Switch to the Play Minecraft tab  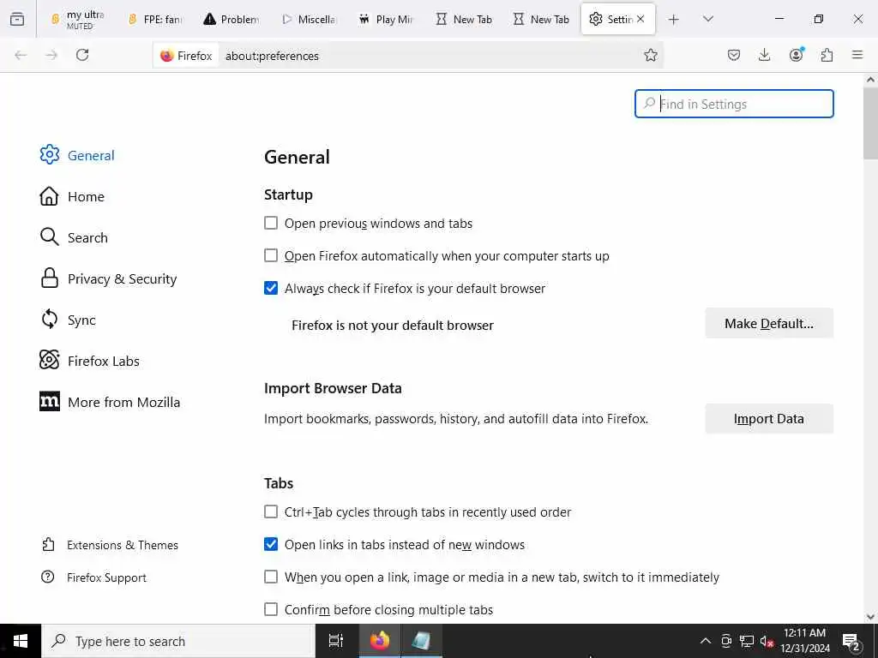pyautogui.click(x=386, y=19)
